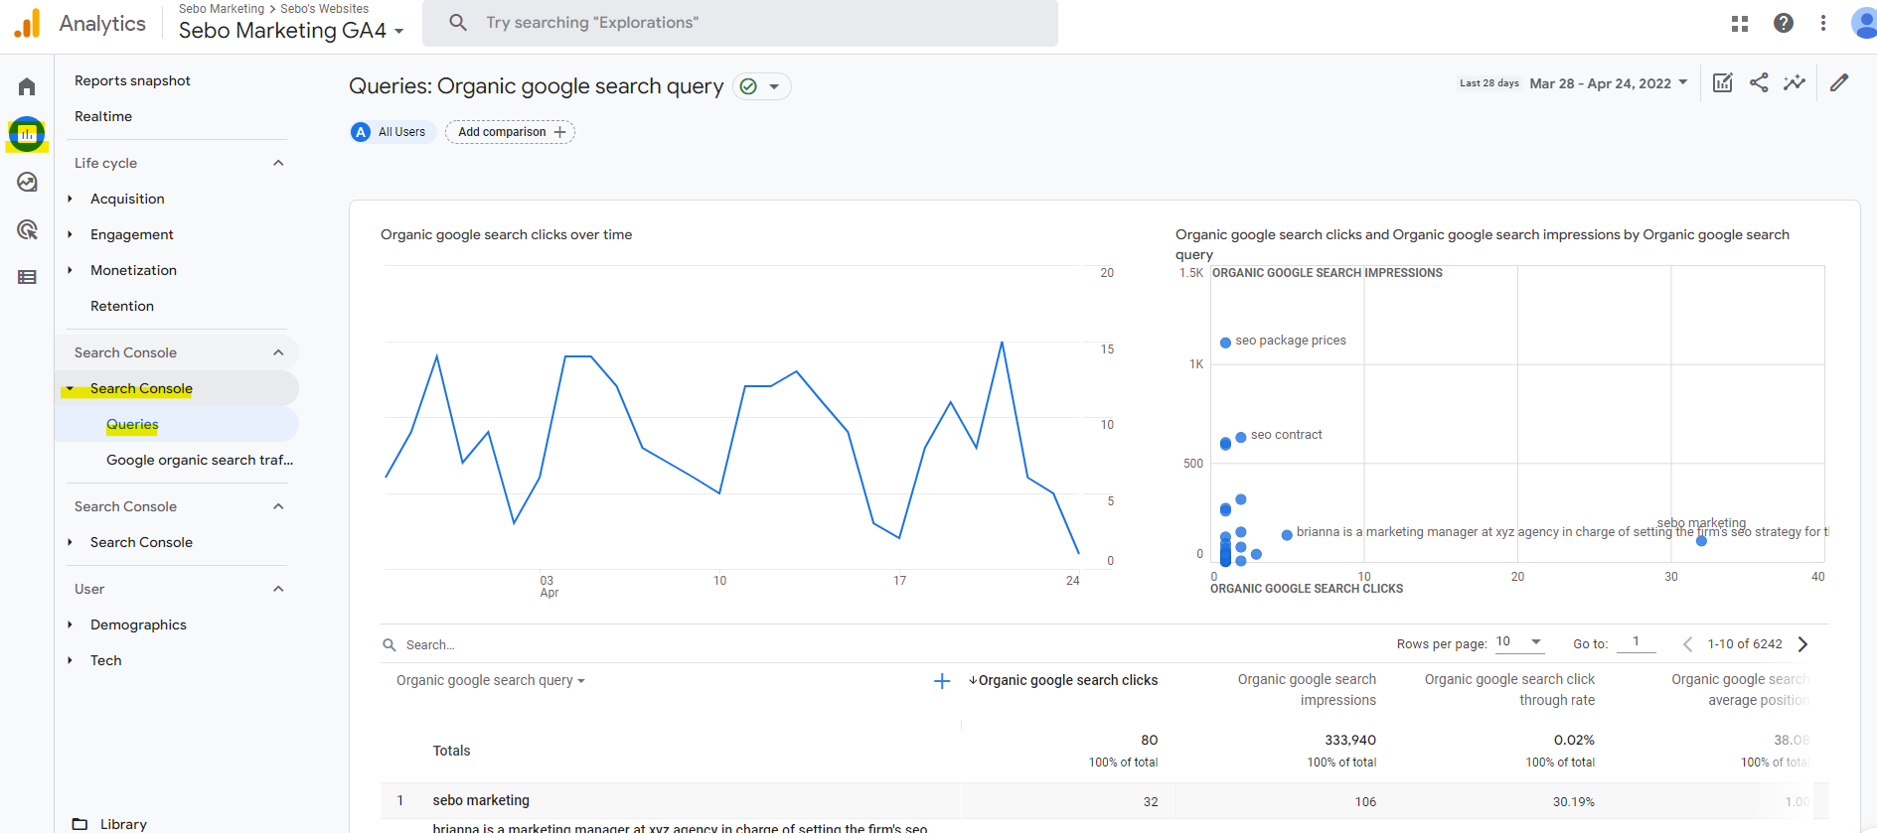Open the report status dropdown arrow beside title

[774, 86]
